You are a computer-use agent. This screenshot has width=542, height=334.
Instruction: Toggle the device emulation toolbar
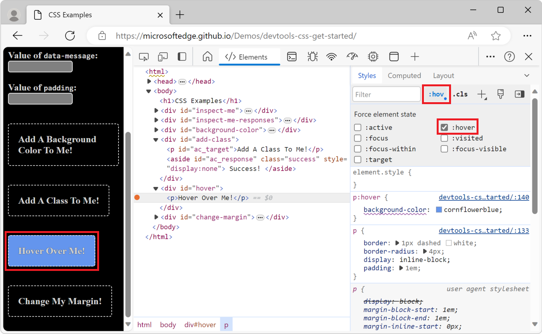[x=163, y=57]
